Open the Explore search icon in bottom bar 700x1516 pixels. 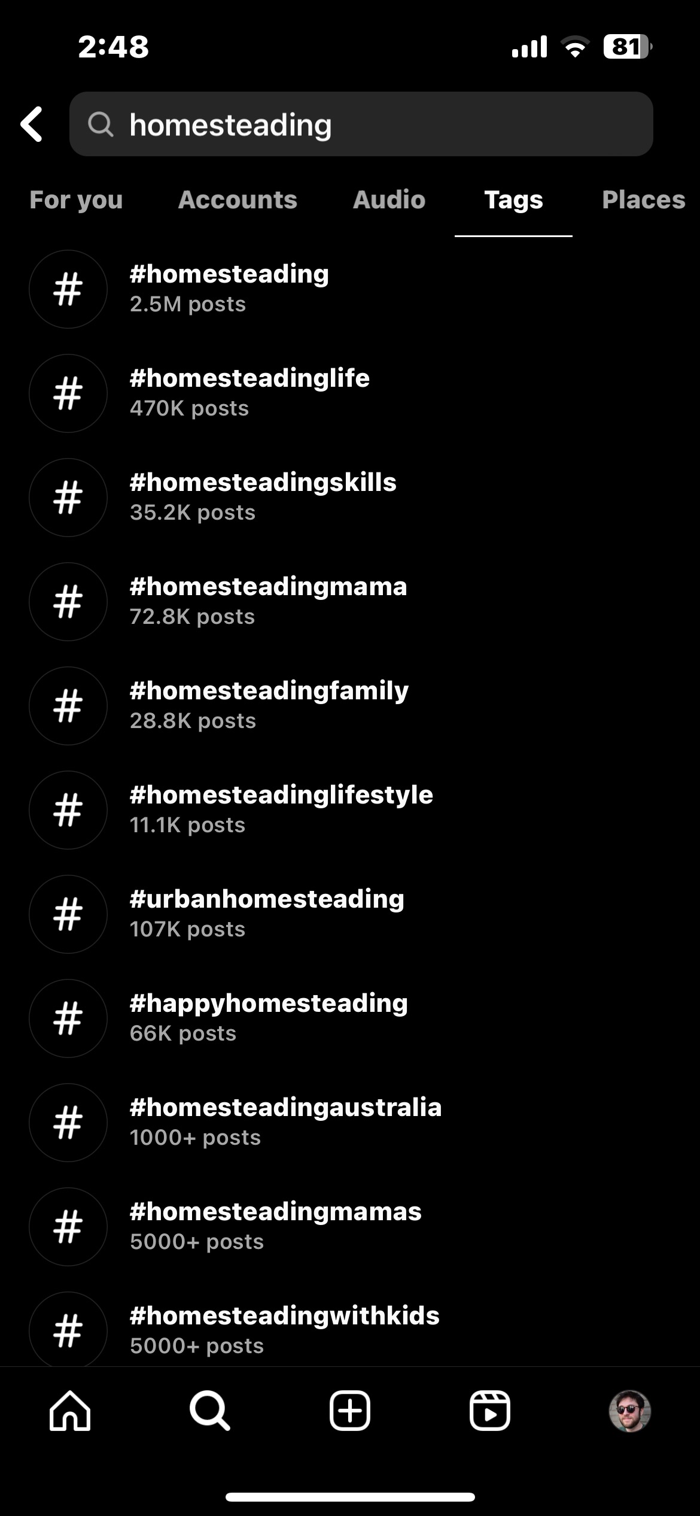pos(209,1411)
